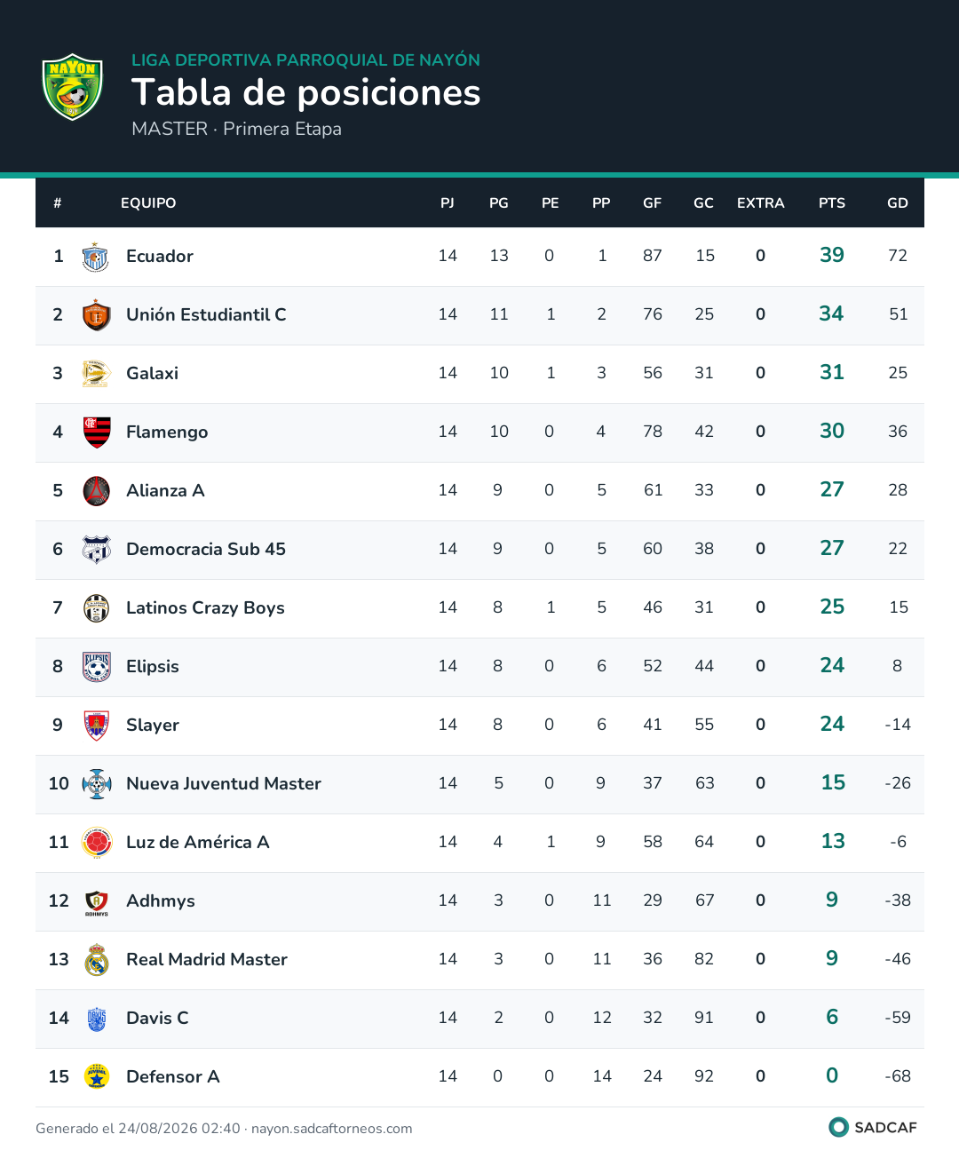959x1174 pixels.
Task: Select the Luz de América A badge
Action: click(96, 843)
